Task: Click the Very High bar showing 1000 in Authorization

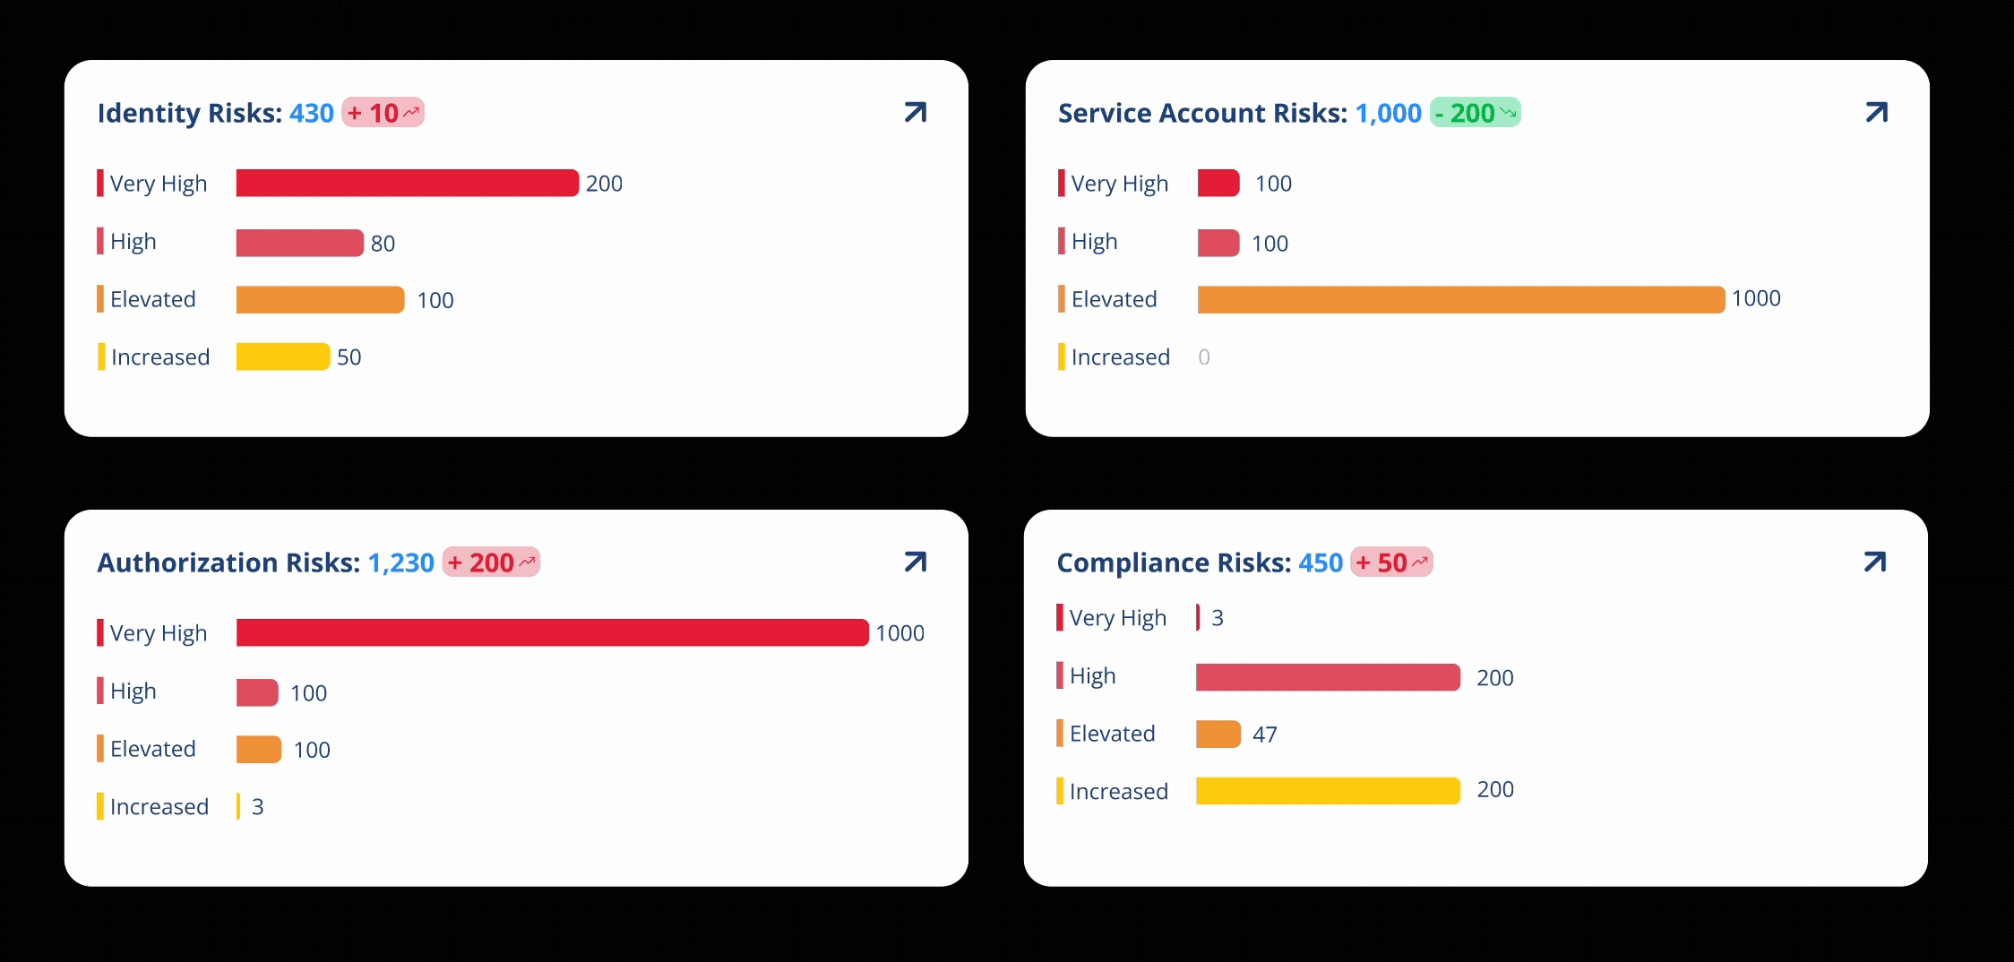Action: [551, 632]
